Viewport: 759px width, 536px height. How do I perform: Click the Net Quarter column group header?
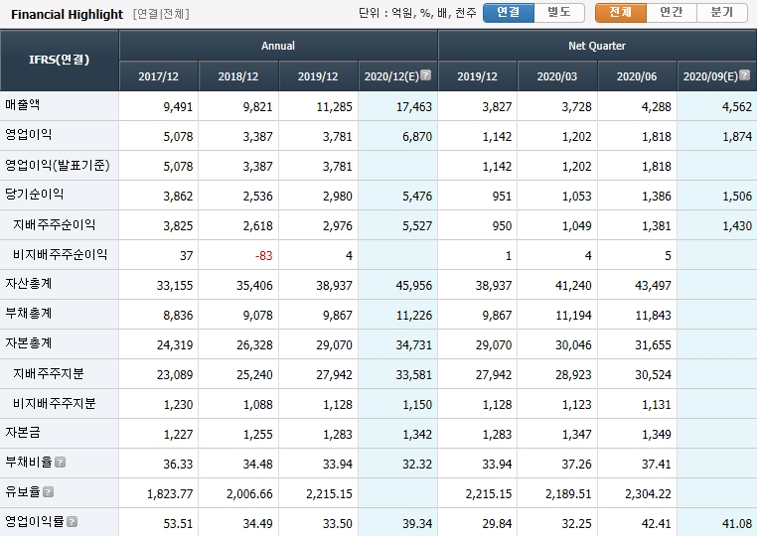597,46
